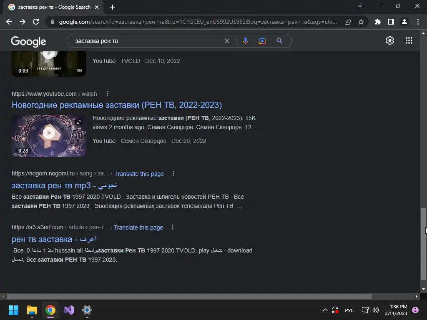Play the 0:28 video thumbnail

(x=49, y=135)
